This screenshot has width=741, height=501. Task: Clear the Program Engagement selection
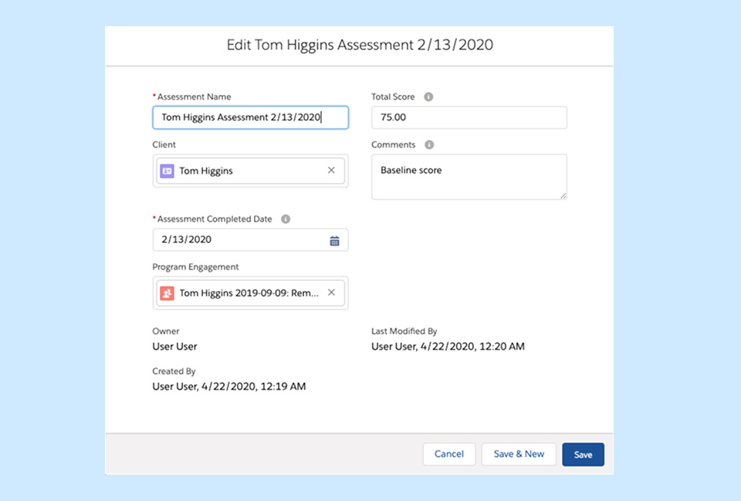(331, 293)
